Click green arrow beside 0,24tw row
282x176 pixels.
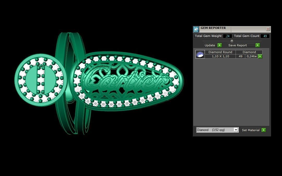260,56
